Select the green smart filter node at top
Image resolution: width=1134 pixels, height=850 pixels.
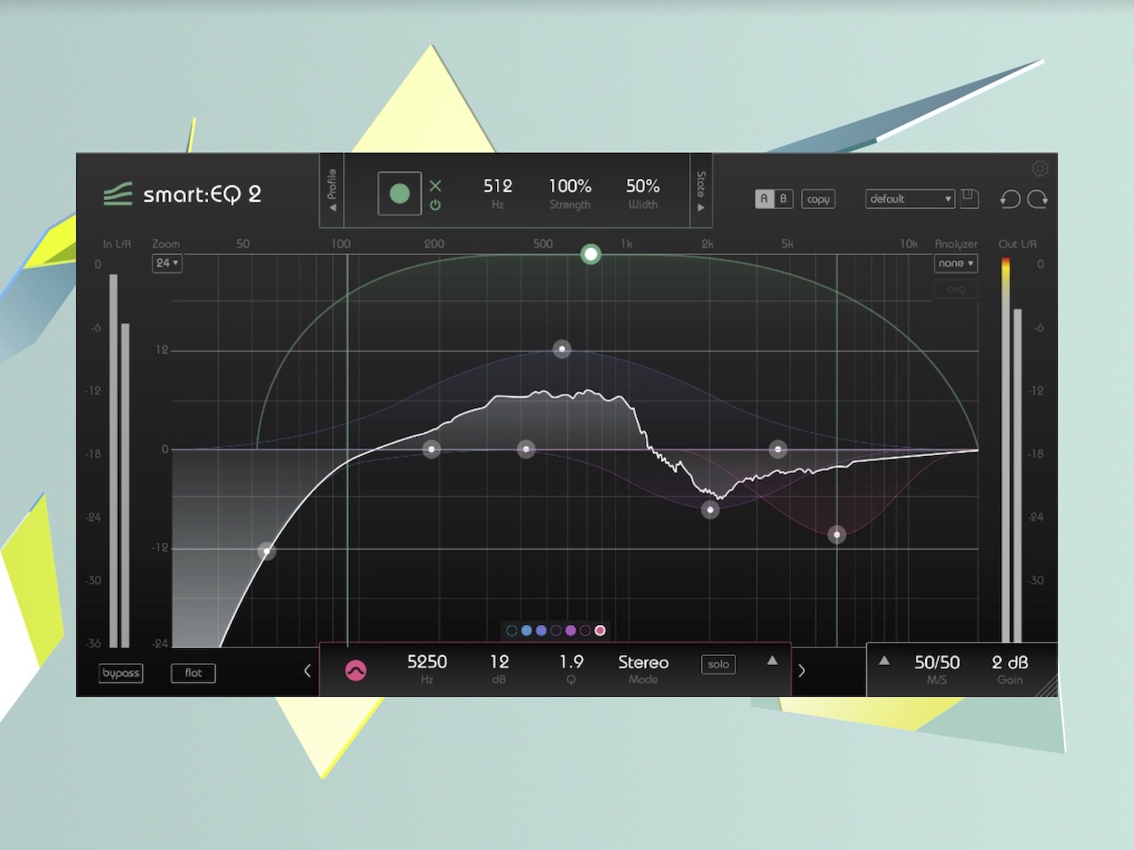[x=591, y=255]
